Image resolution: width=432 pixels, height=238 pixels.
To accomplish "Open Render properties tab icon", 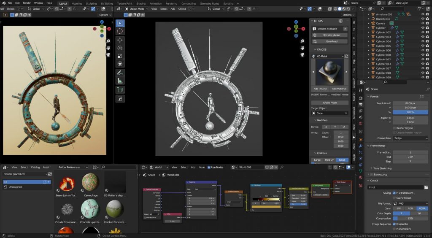I will click(x=361, y=98).
